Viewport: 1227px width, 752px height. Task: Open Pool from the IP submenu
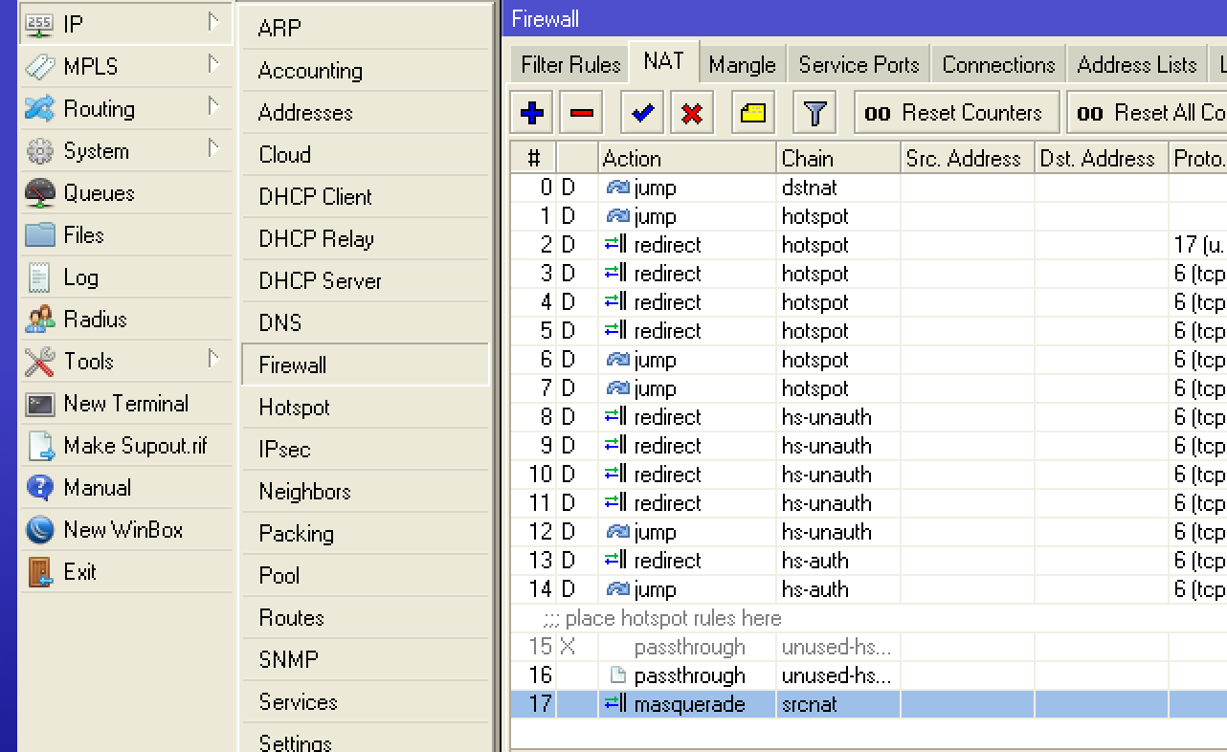364,576
